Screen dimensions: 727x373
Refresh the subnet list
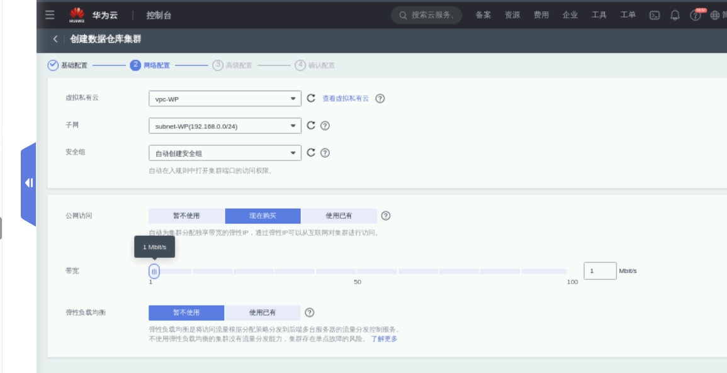pyautogui.click(x=311, y=126)
